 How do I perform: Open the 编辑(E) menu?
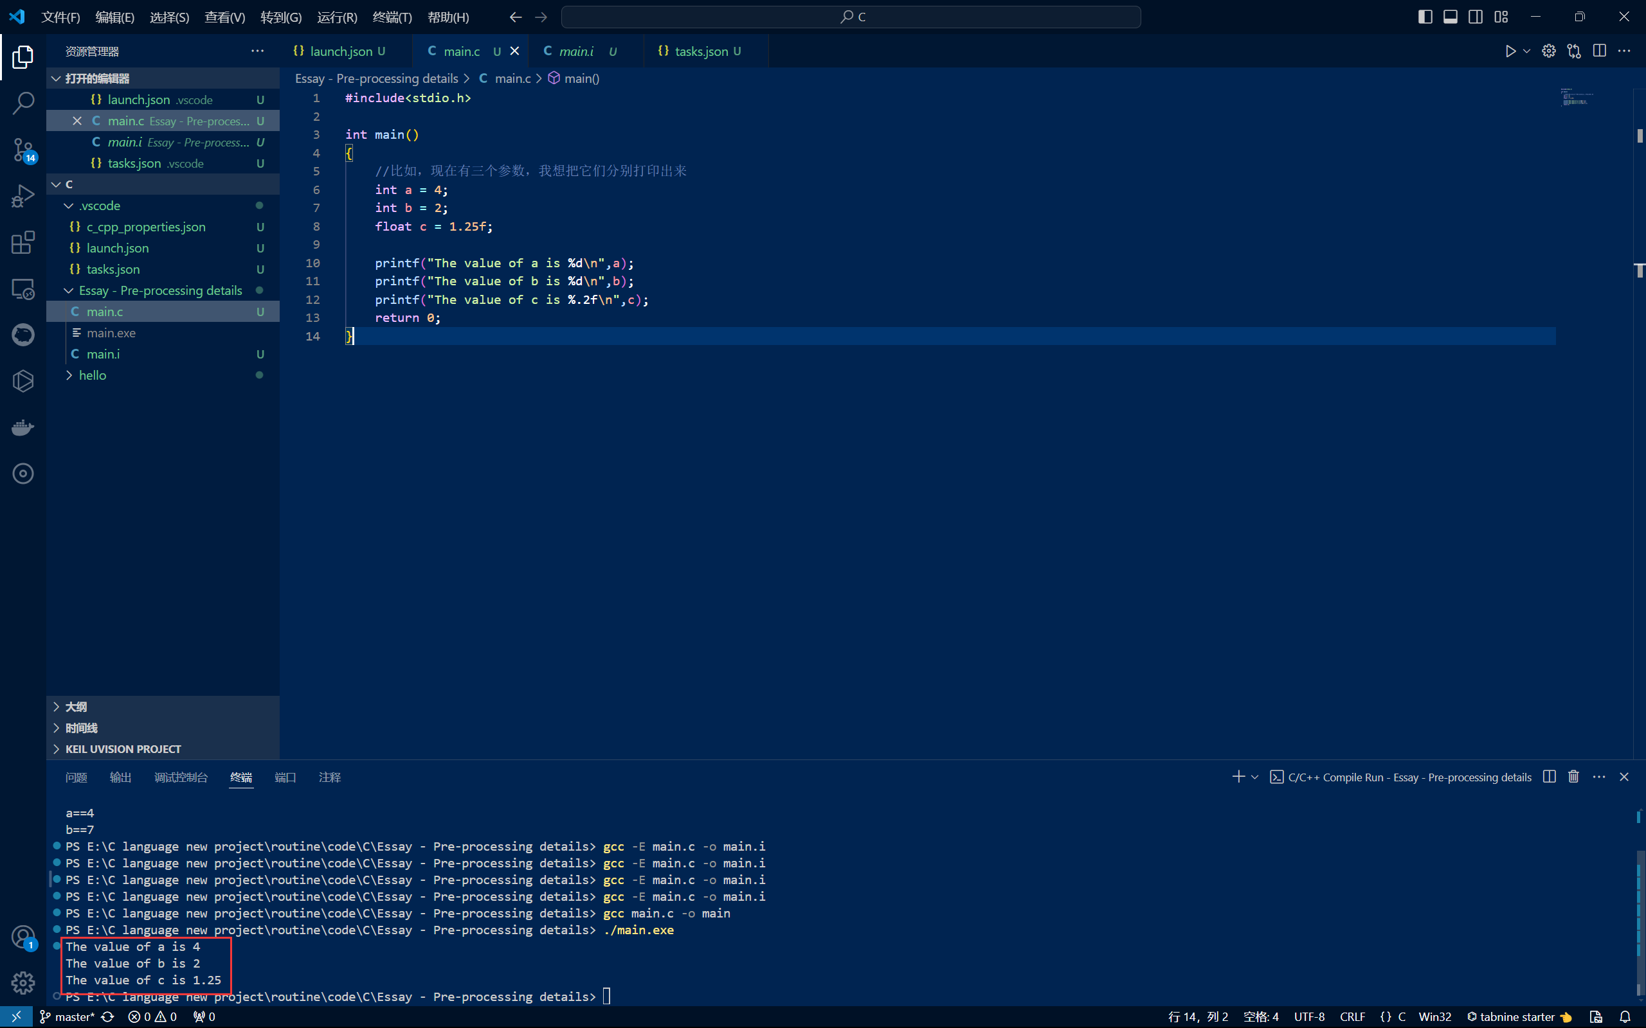pyautogui.click(x=115, y=17)
